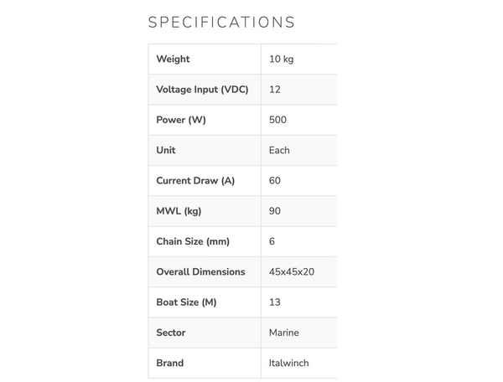
Task: Select the Unit row label
Action: click(166, 150)
